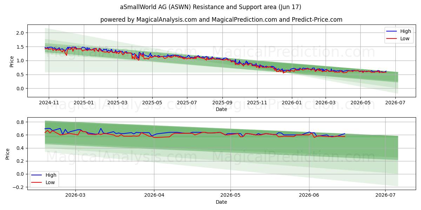This screenshot has height=210, width=421.
Task: Click the top chart x-axis label '2025-03'
Action: [x=118, y=103]
